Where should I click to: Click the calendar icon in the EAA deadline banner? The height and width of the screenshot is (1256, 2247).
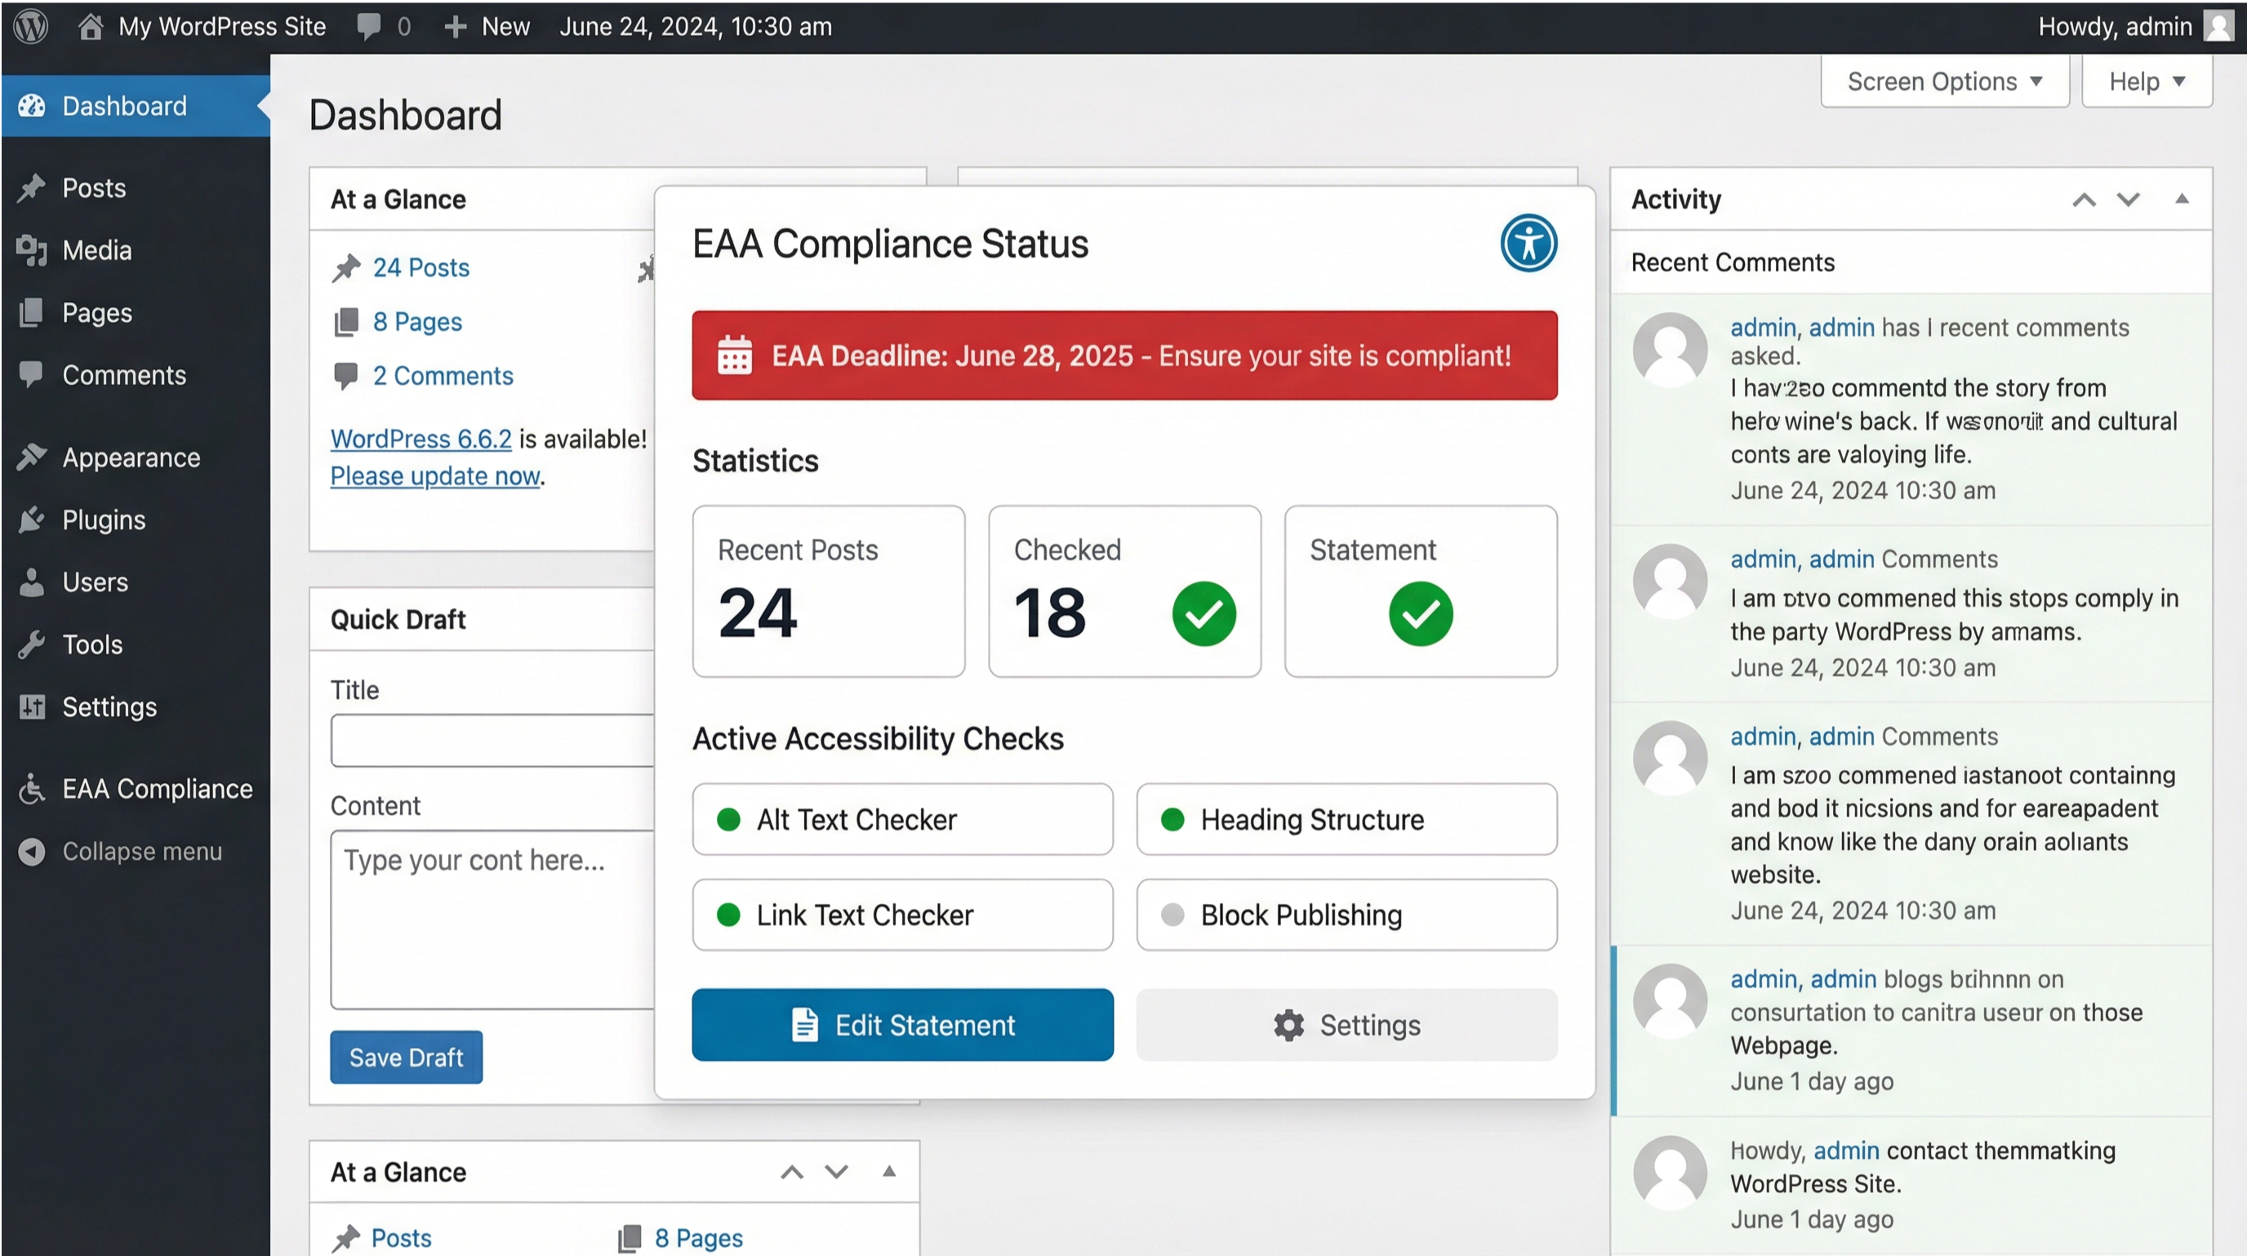[735, 355]
